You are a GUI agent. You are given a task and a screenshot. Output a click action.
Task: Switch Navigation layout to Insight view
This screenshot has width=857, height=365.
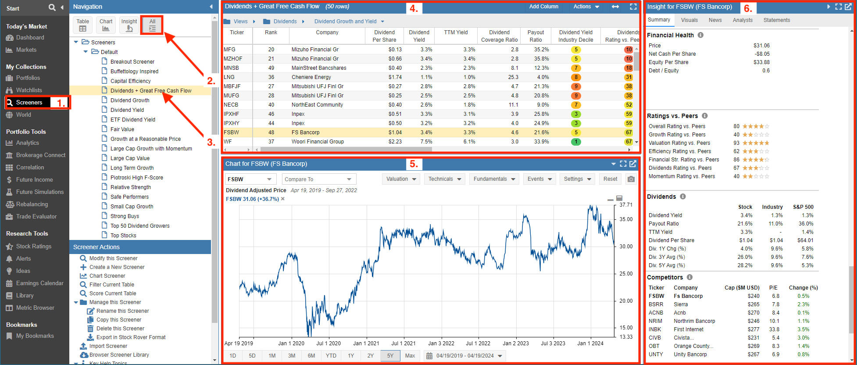click(129, 25)
